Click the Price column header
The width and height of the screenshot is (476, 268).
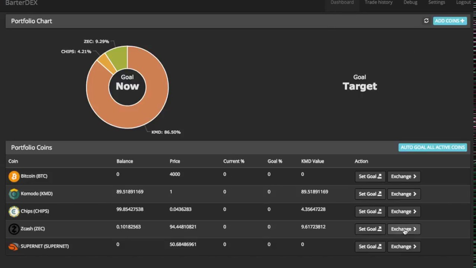(175, 161)
